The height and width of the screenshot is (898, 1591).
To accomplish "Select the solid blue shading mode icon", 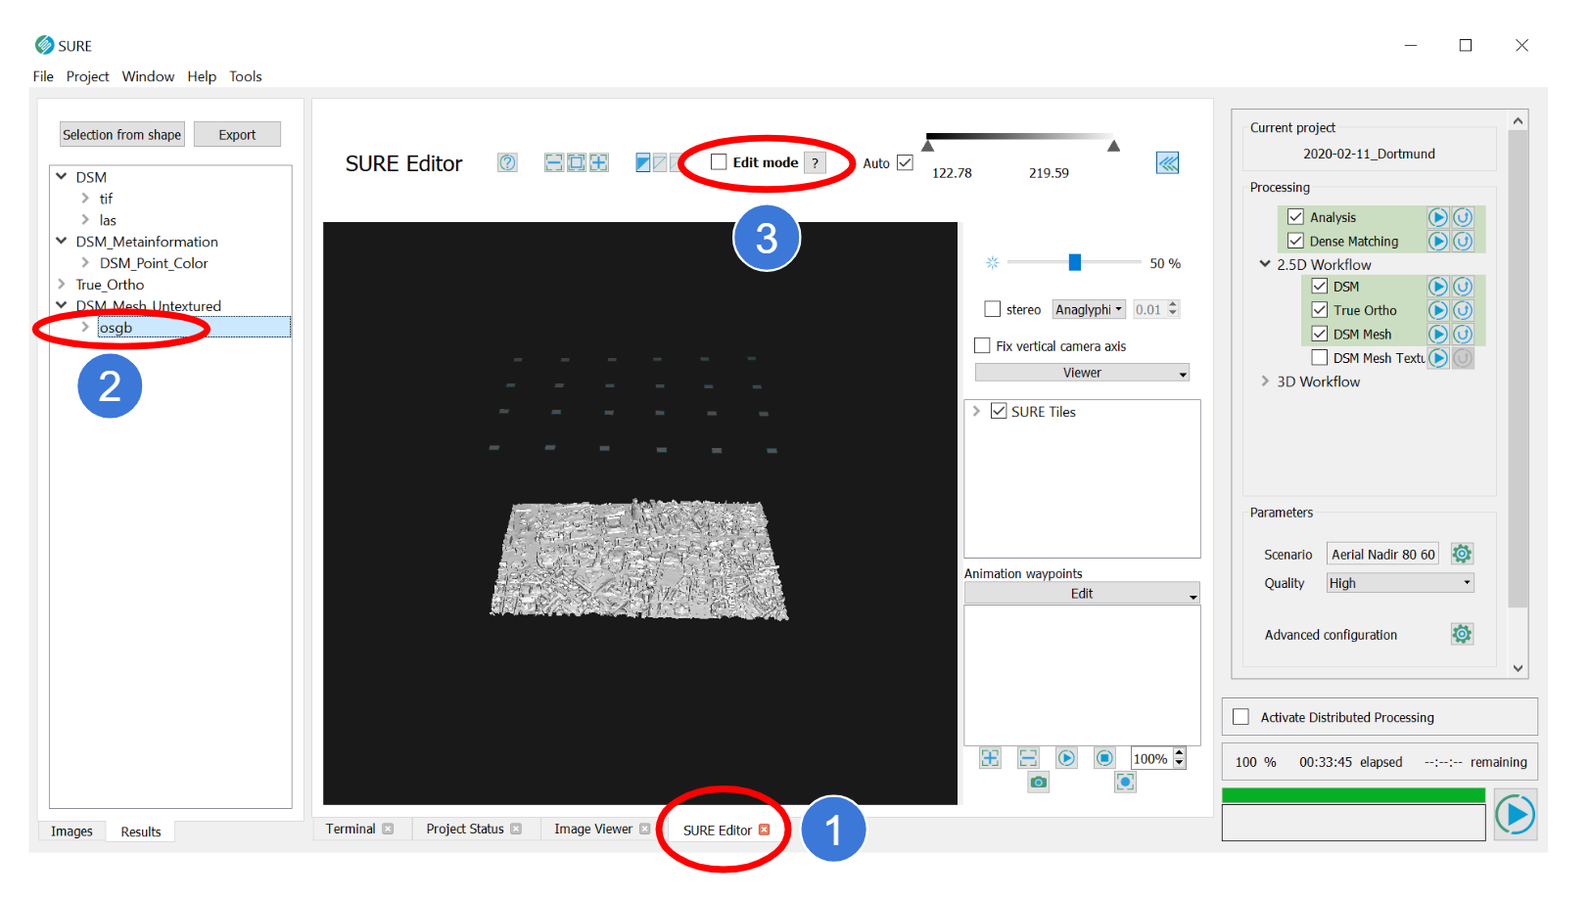I will 643,162.
